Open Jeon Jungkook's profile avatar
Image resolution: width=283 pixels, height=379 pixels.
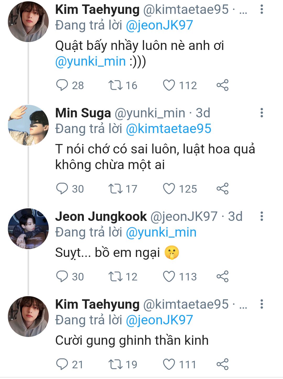[x=28, y=229]
